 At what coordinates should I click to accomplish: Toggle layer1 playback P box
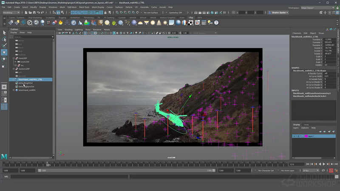(x=298, y=136)
